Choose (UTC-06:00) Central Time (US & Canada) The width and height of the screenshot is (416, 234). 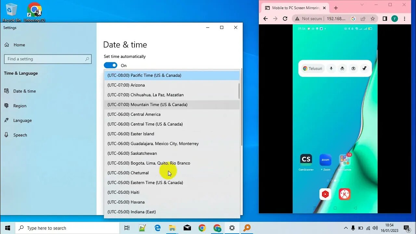[x=172, y=124]
